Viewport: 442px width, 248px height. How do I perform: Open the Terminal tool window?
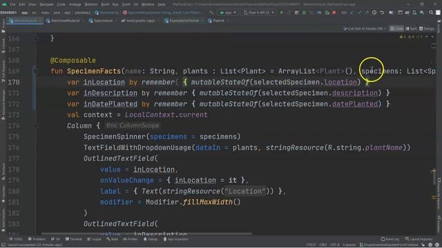(x=74, y=239)
